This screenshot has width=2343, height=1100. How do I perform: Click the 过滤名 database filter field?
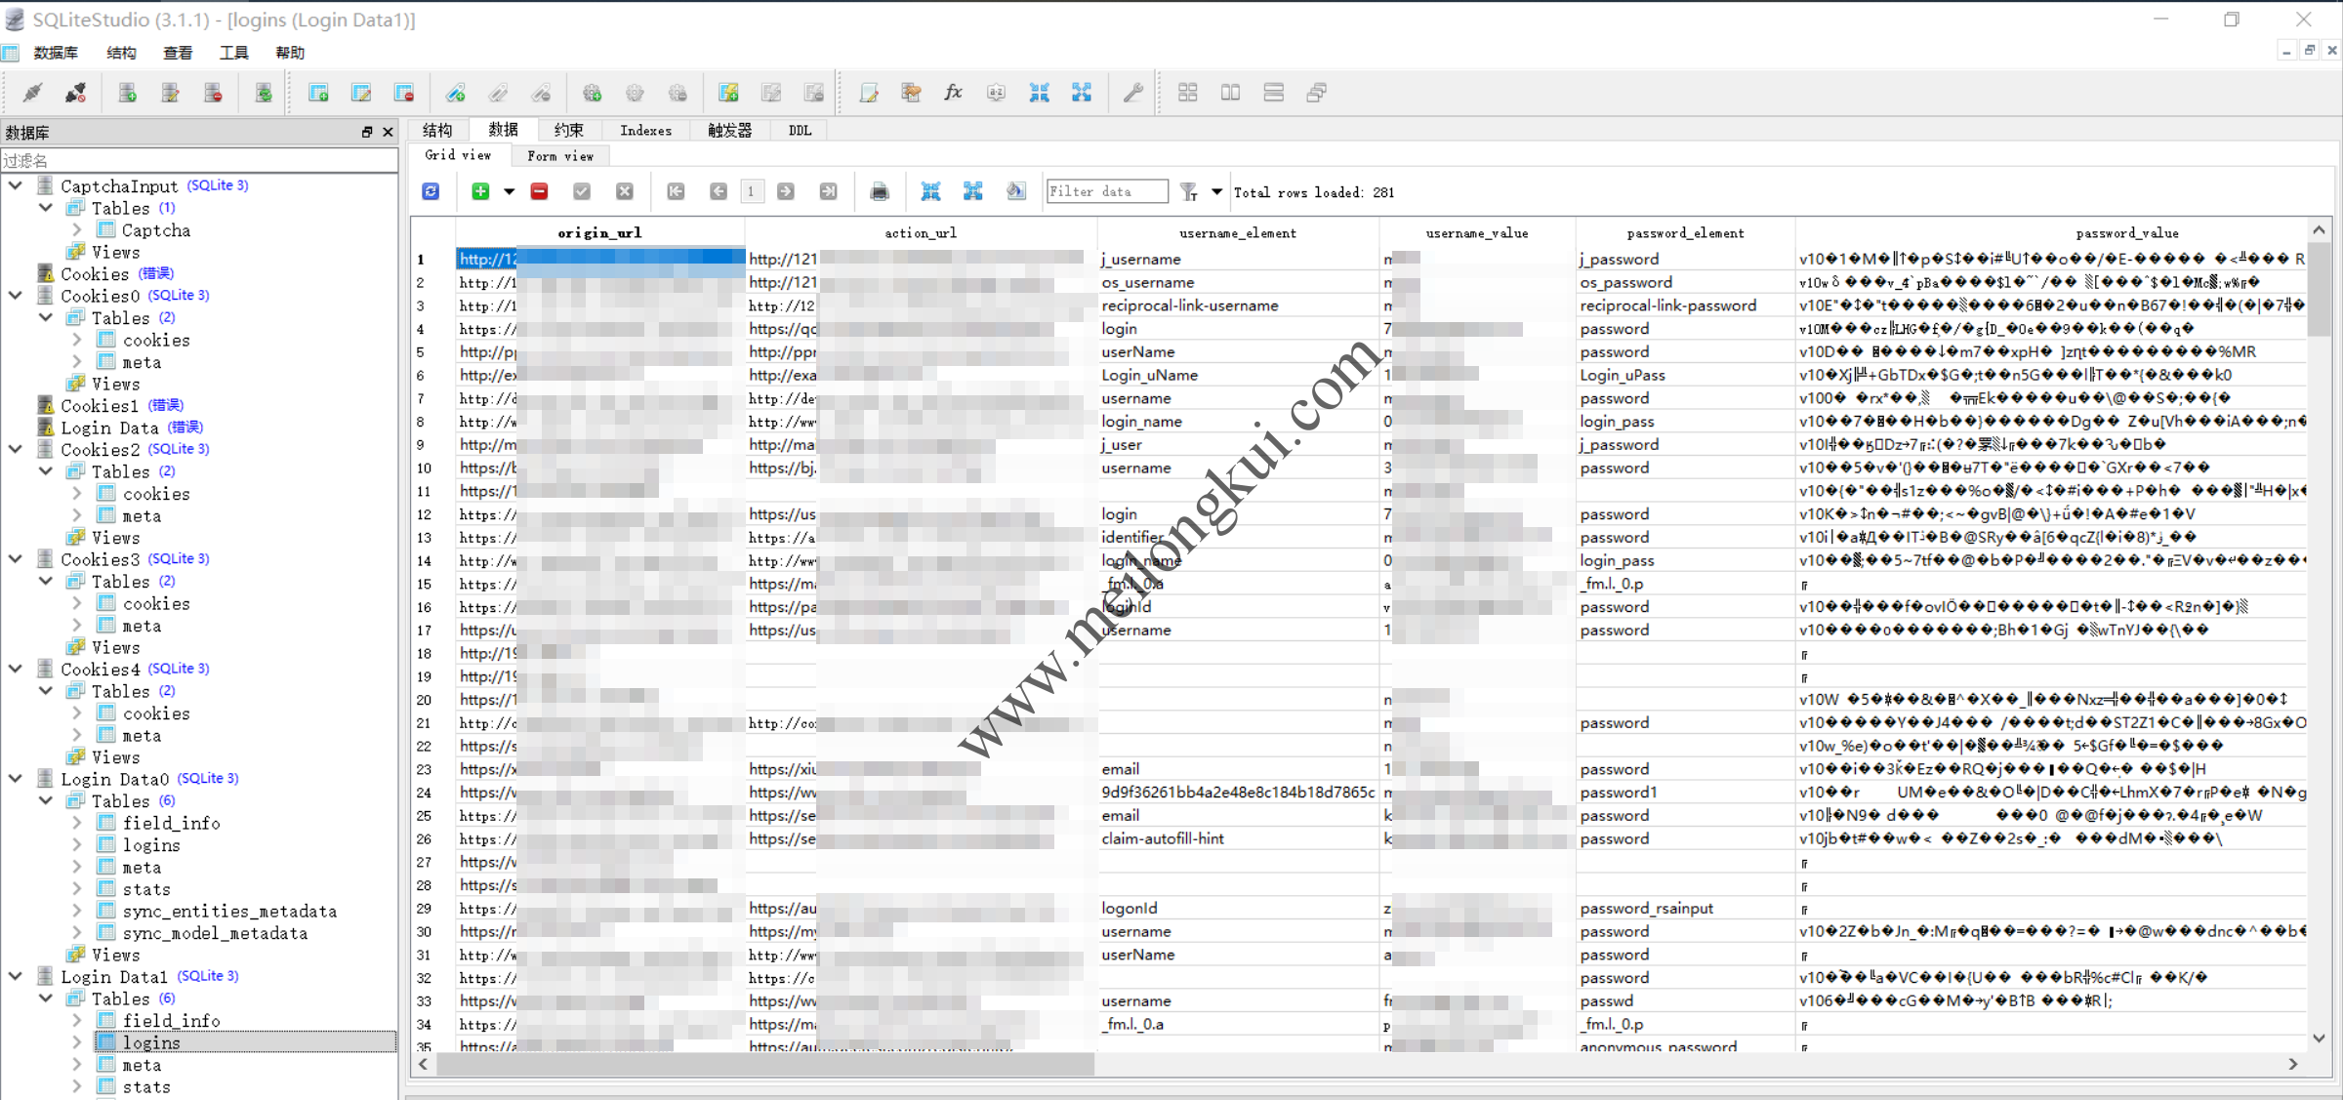[x=199, y=160]
